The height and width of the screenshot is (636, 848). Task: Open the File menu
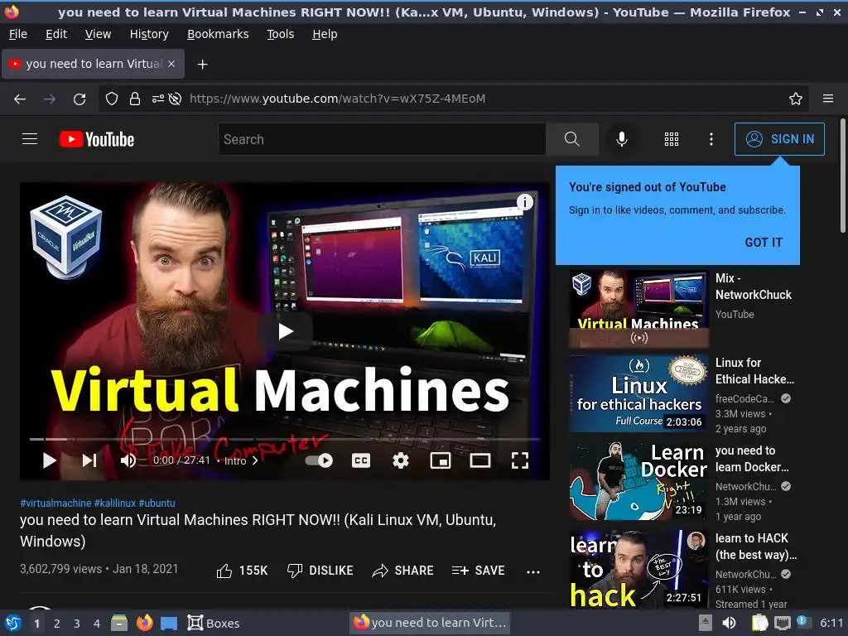18,34
